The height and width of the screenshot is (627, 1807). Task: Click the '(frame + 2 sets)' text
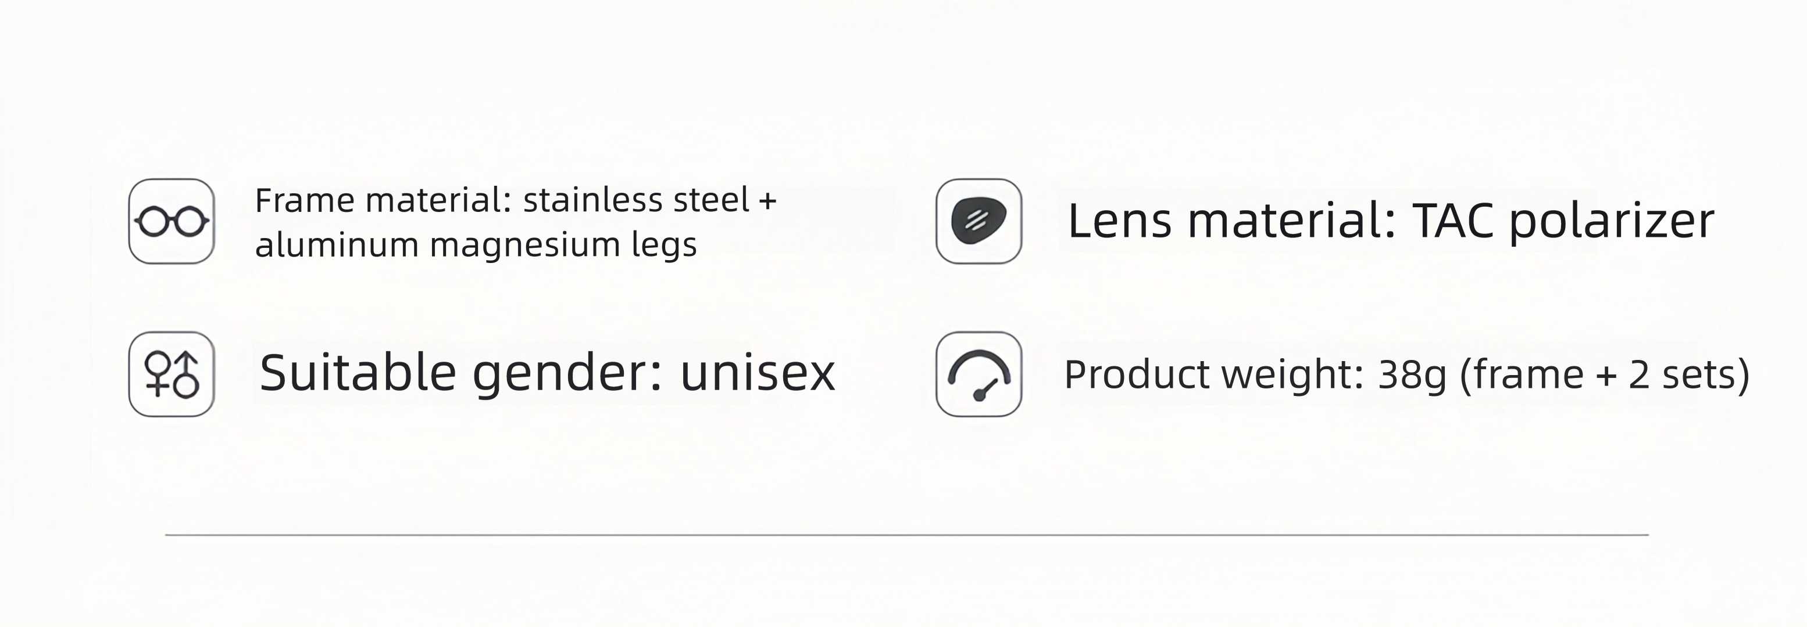(x=1605, y=375)
